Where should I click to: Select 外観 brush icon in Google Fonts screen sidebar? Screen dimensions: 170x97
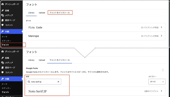[x=2, y=79]
